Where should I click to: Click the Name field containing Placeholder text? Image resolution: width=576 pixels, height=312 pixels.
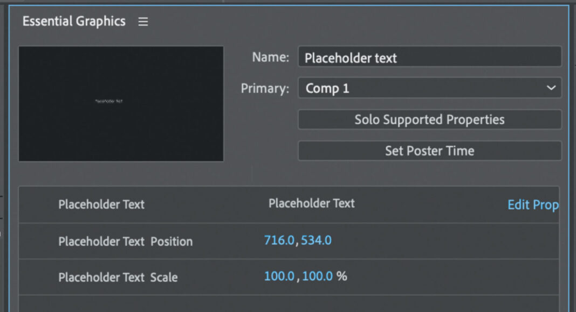(429, 58)
